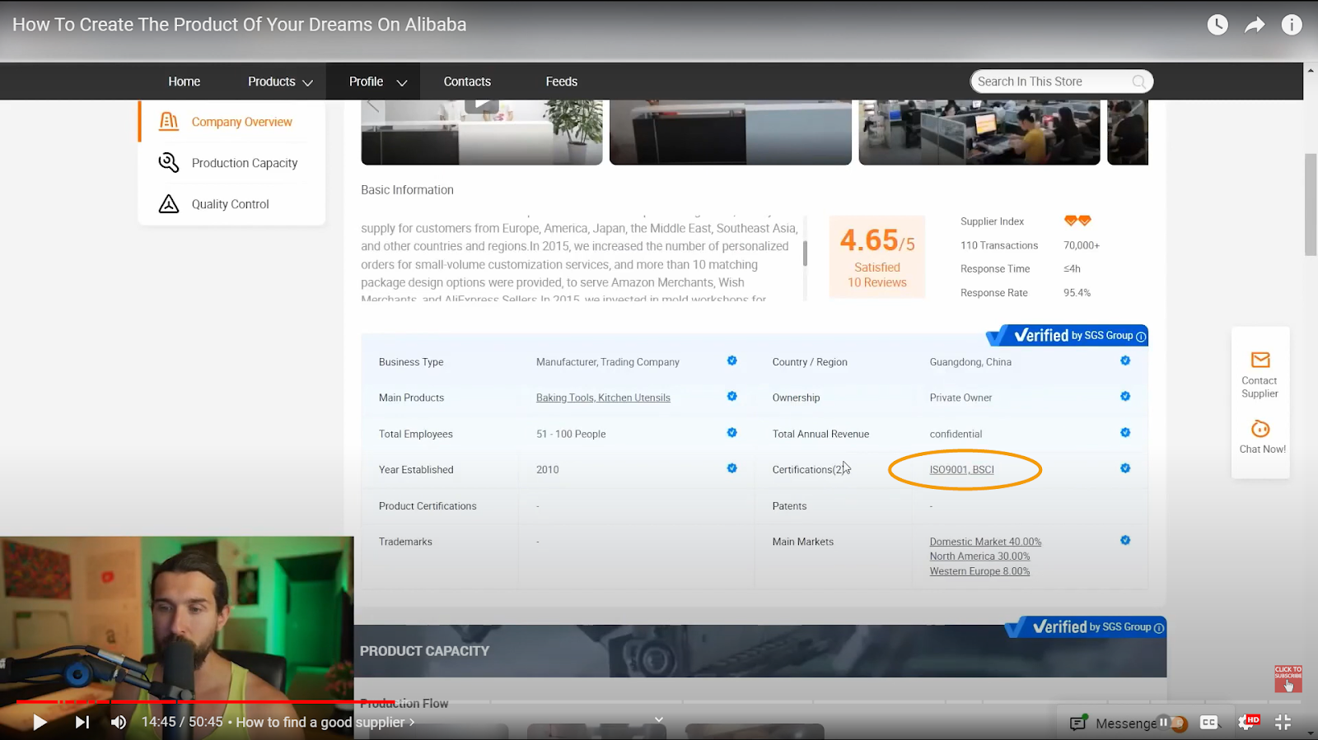Screen dimensions: 1318x740
Task: Open the reception desk photo thumbnail
Action: [x=731, y=132]
